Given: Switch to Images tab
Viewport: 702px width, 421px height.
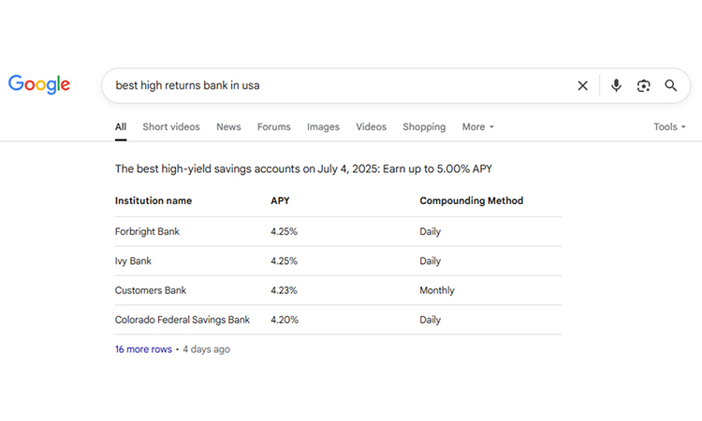Looking at the screenshot, I should (323, 126).
